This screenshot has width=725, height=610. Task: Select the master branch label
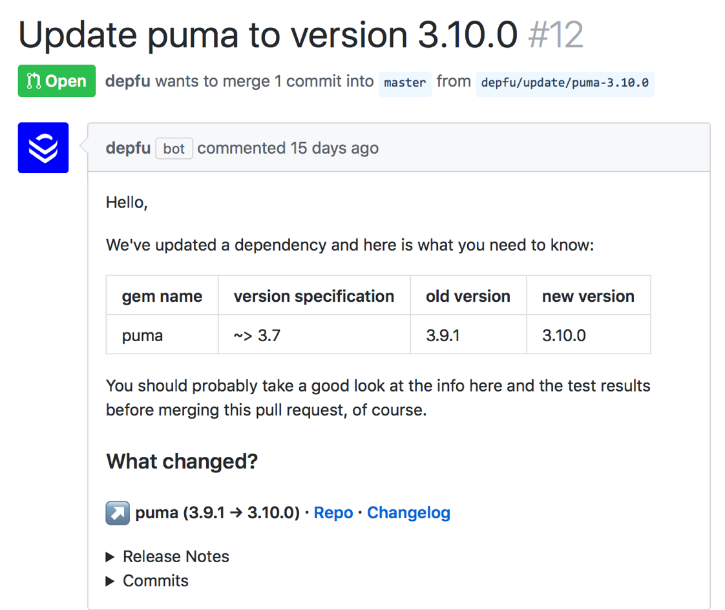tap(405, 83)
